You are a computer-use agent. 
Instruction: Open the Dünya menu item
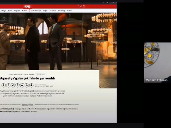[x=3, y=11]
